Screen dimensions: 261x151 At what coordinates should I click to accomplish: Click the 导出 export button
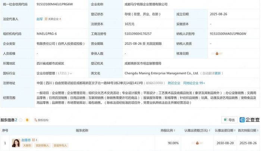coord(229,120)
